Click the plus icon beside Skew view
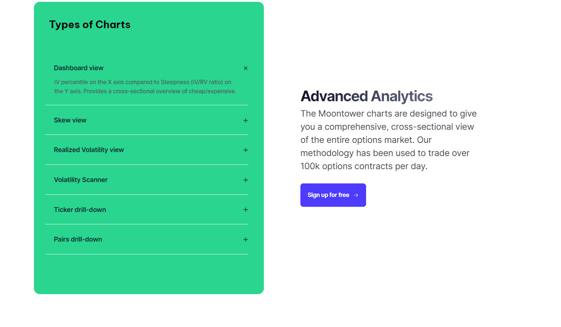Viewport: 561px width, 327px height. click(246, 121)
